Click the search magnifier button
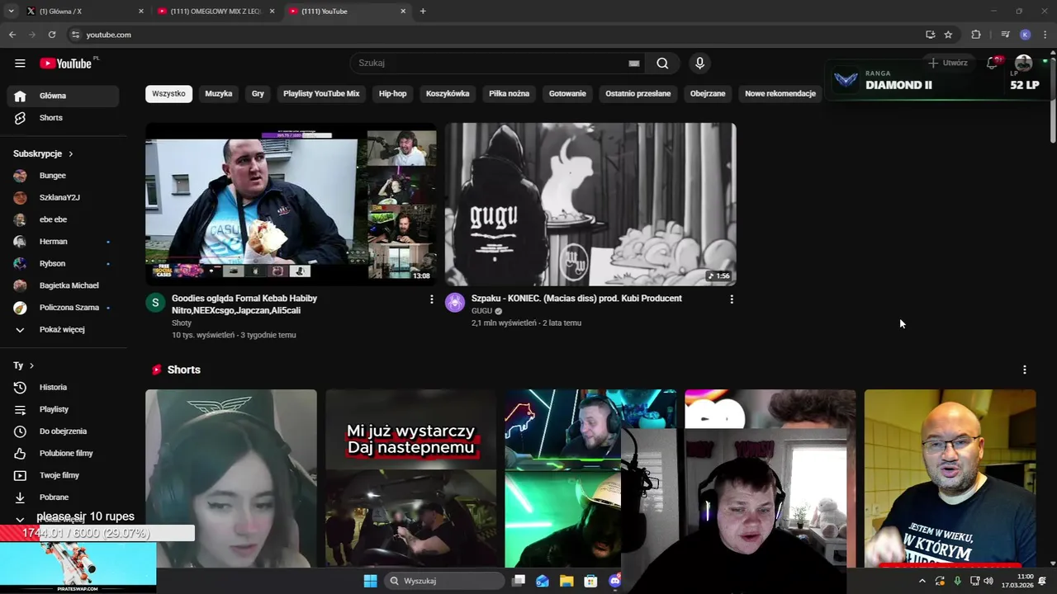The image size is (1057, 594). (662, 64)
